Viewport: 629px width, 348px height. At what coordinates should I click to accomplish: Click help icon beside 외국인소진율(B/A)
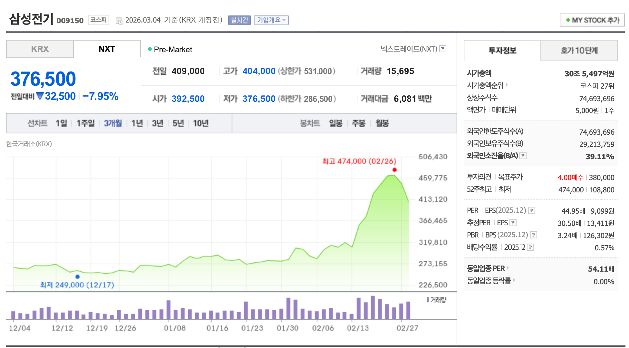click(523, 156)
